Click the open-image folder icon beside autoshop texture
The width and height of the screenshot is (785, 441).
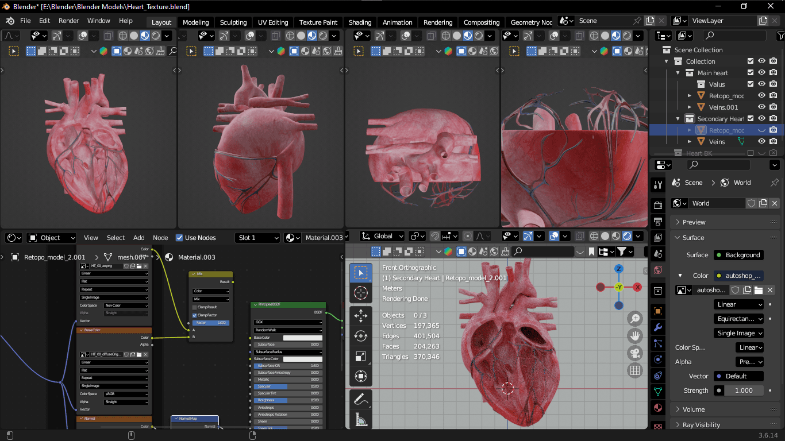pos(759,290)
